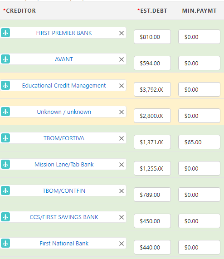The width and height of the screenshot is (224, 259).
Task: Clear the AVANT creditor selection
Action: 122,59
